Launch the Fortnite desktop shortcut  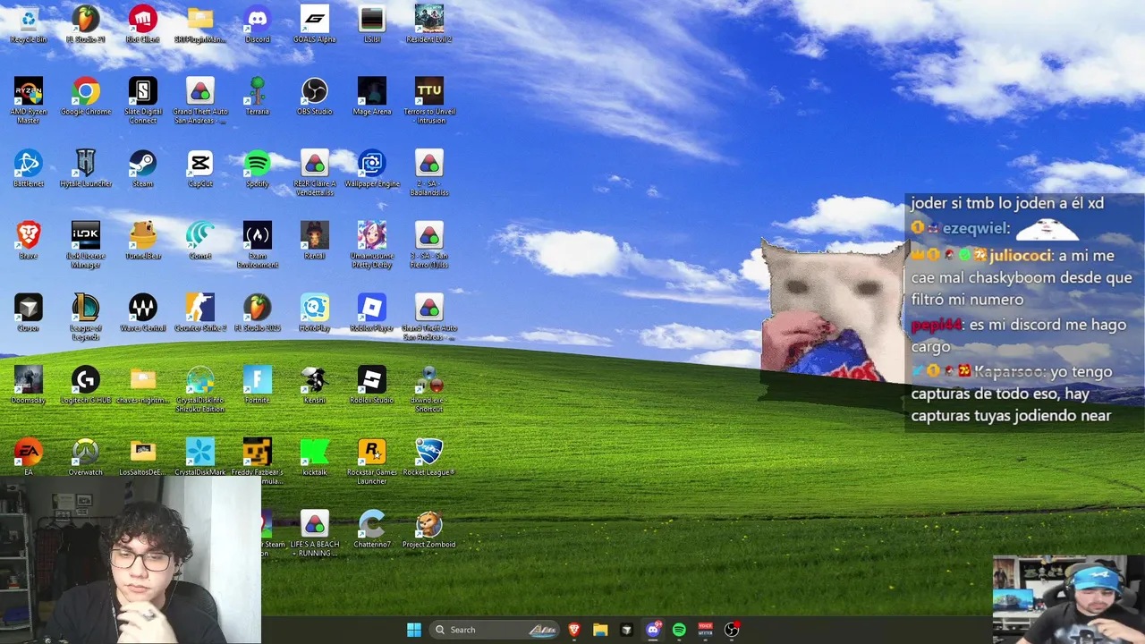(x=258, y=385)
